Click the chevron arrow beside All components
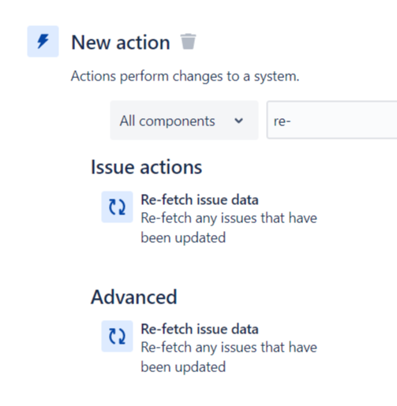 [238, 121]
